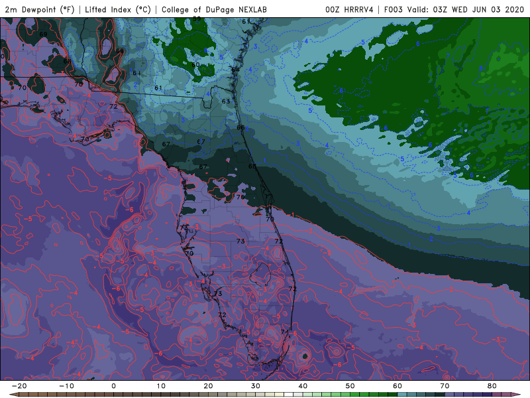530x398 pixels.
Task: Click the '59' dewpoint value at map top
Action: point(197,19)
